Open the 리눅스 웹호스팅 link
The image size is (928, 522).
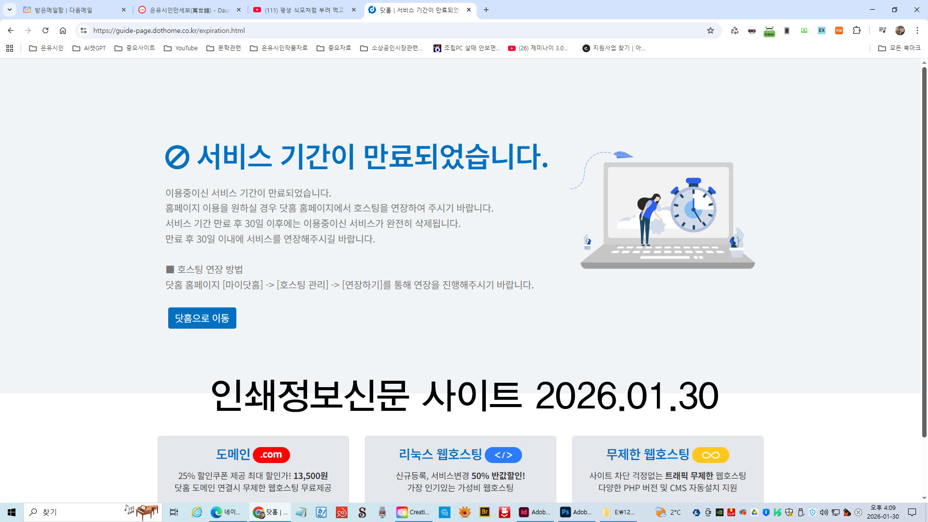coord(440,454)
